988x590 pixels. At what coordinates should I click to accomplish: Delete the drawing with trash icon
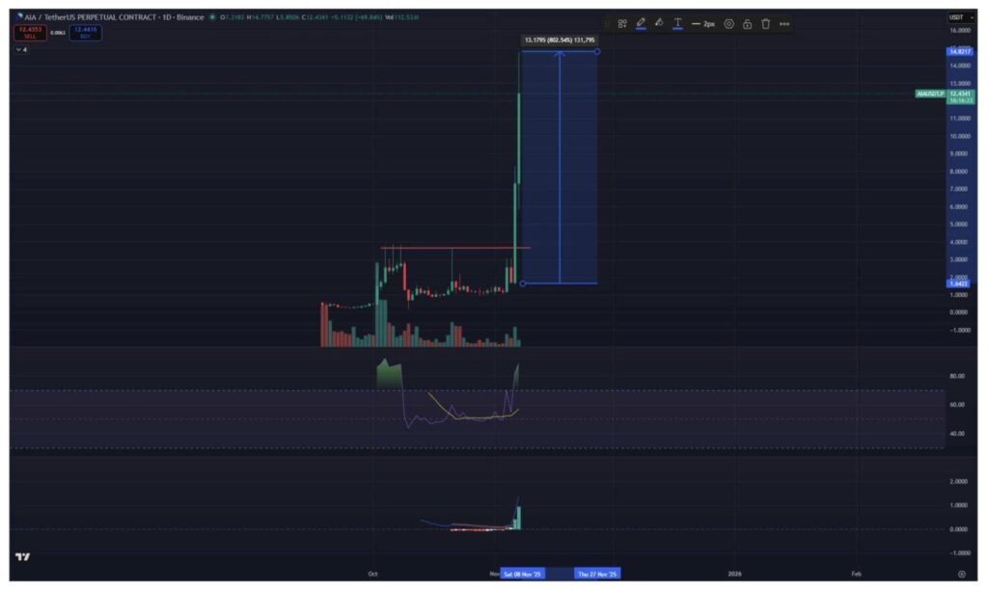765,23
